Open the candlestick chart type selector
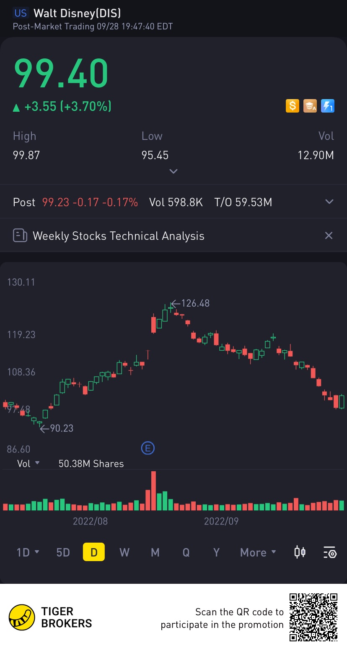This screenshot has width=347, height=651. click(300, 552)
